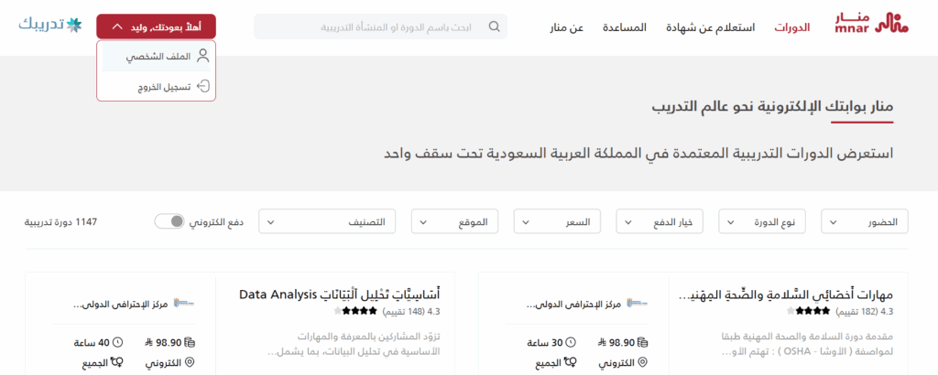The height and width of the screenshot is (375, 938).
Task: Click the user profile icon in menu
Action: click(x=202, y=56)
